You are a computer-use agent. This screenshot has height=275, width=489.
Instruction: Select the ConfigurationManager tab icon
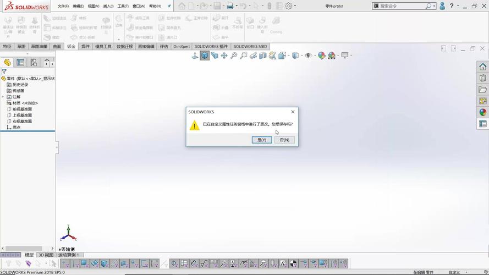pyautogui.click(x=34, y=62)
